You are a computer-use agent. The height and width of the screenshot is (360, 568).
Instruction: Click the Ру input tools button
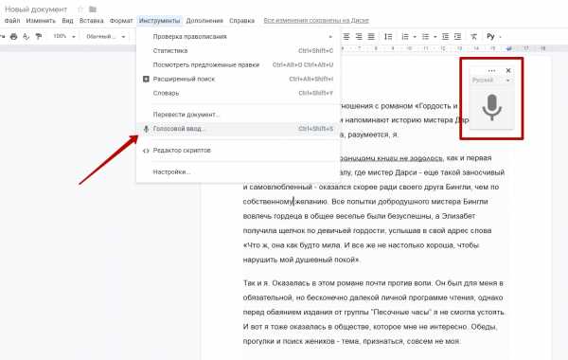[490, 36]
